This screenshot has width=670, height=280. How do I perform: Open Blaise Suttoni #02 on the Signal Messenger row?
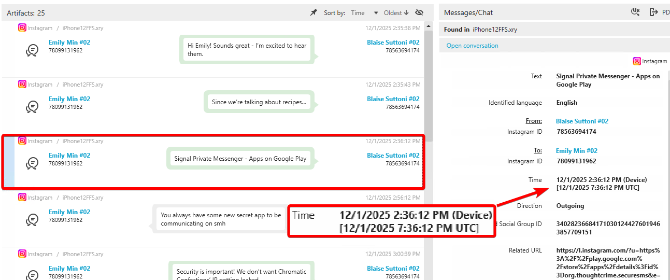393,156
